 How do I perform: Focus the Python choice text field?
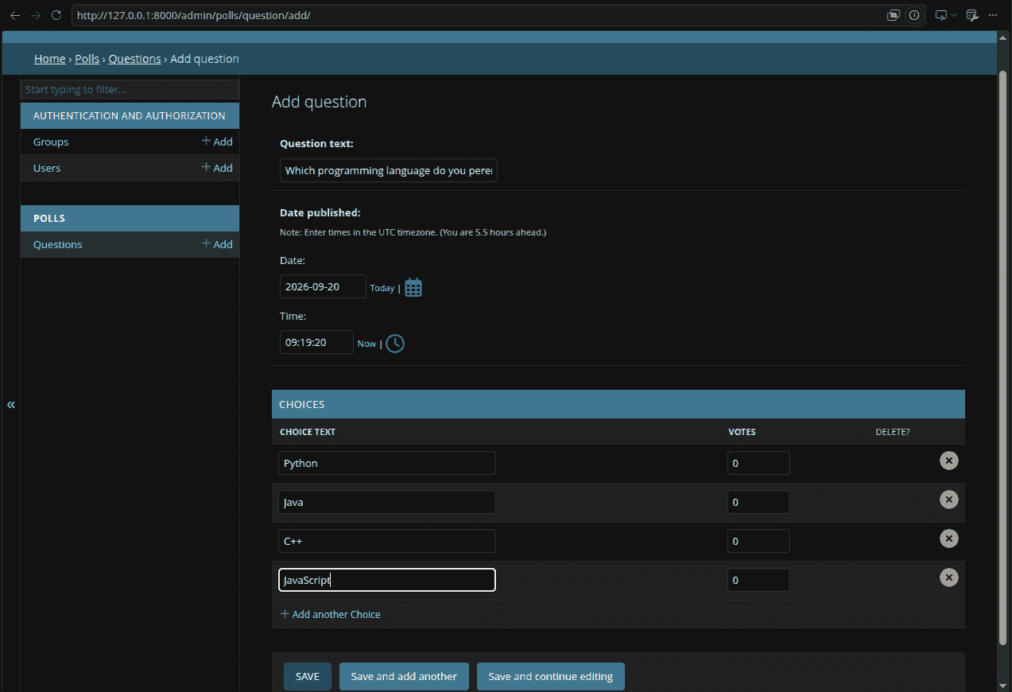[387, 463]
